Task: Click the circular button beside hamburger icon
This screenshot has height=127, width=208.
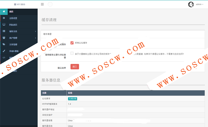Action: click(50, 4)
